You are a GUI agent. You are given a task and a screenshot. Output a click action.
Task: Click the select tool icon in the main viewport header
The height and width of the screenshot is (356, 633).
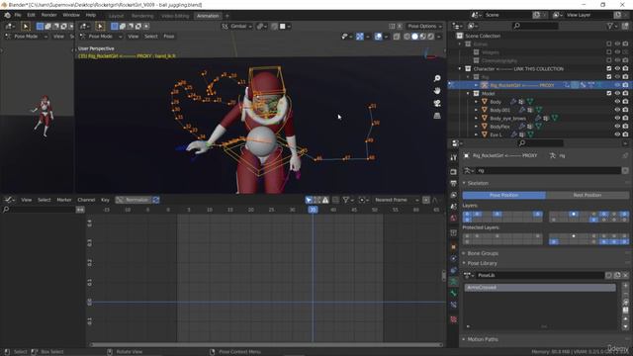(100, 27)
